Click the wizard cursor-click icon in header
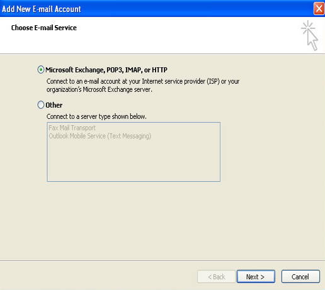Screen dimensions: 325x290 310,35
